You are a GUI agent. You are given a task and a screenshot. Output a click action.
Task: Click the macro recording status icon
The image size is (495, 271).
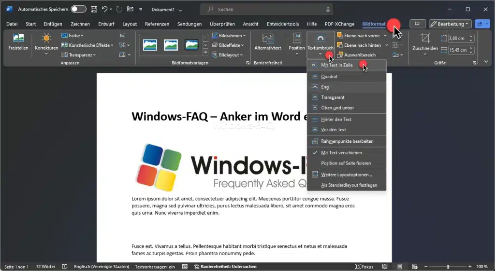pos(185,267)
